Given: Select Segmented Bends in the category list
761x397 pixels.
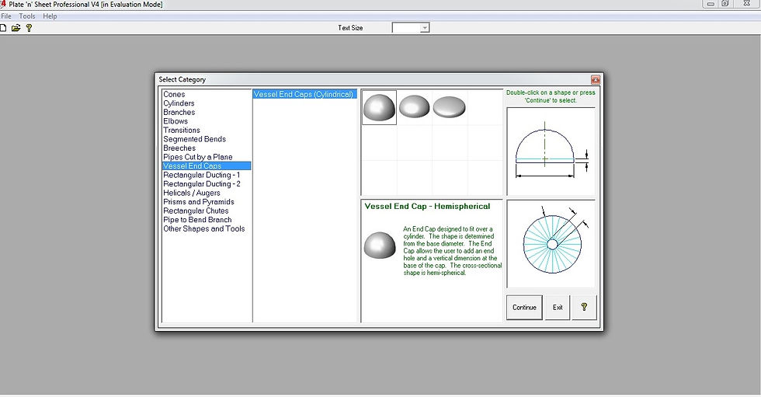Looking at the screenshot, I should click(x=194, y=139).
